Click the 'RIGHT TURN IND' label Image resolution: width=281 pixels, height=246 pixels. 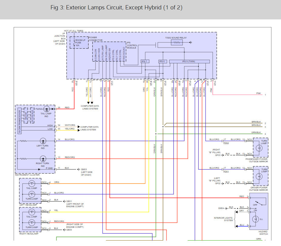coord(42,165)
